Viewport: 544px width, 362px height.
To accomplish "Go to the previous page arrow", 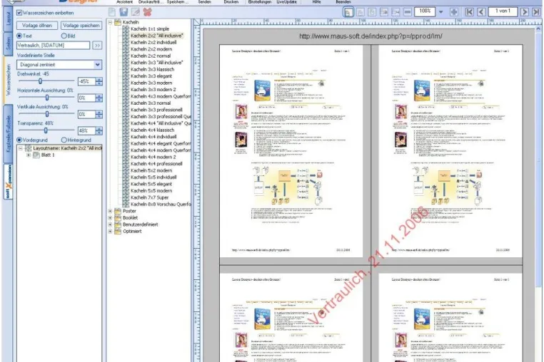I will point(481,12).
